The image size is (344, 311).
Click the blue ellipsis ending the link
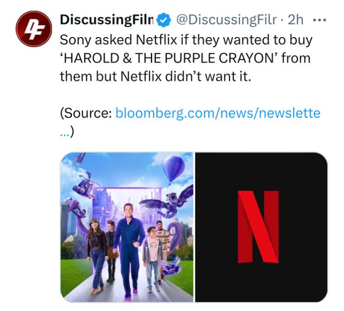[65, 132]
